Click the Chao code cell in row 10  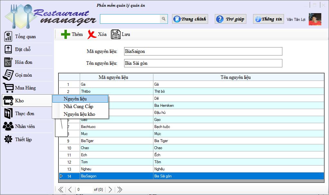(116, 148)
